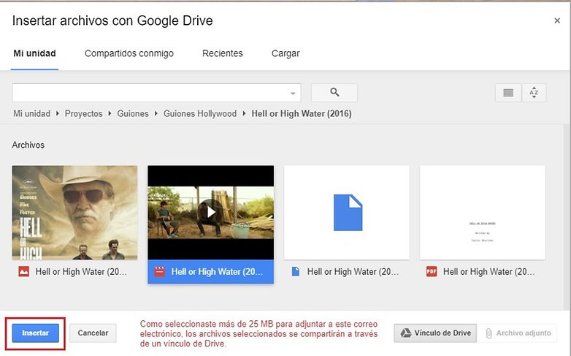Navigate to Guiones breadcrumb
Screen dimensions: 571x356
pos(133,114)
